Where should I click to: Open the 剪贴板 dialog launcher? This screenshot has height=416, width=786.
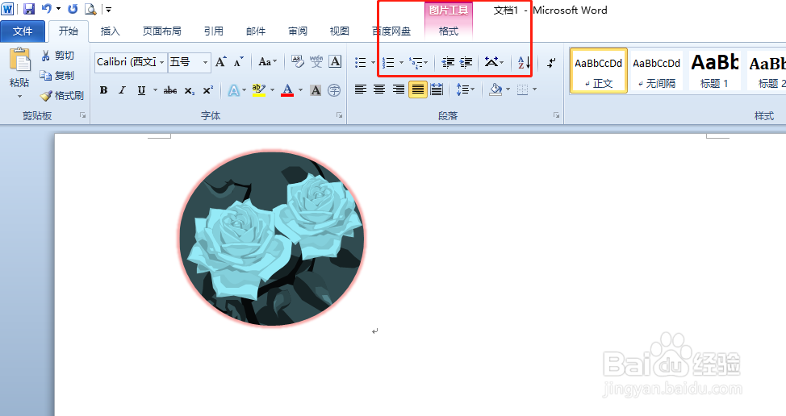click(x=82, y=115)
